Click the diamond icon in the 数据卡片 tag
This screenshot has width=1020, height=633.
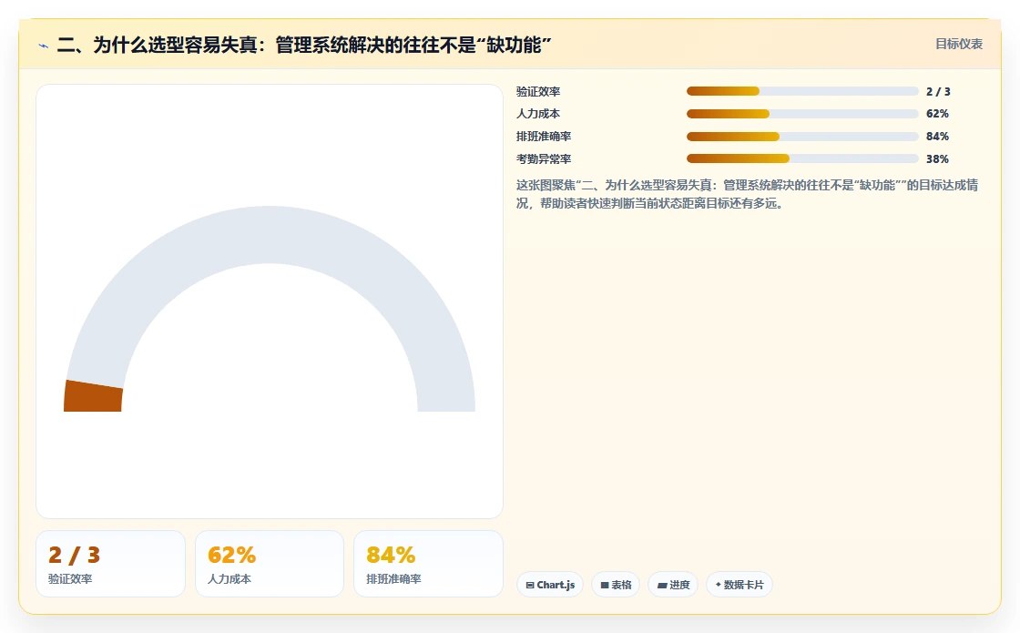coord(719,585)
